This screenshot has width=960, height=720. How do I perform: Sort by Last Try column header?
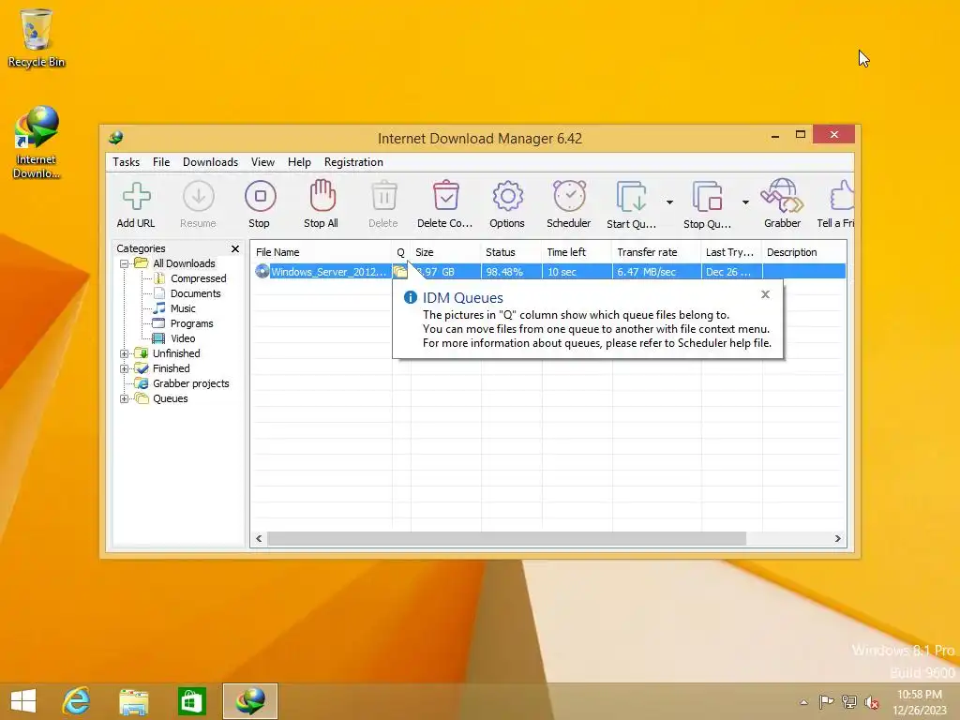click(731, 252)
